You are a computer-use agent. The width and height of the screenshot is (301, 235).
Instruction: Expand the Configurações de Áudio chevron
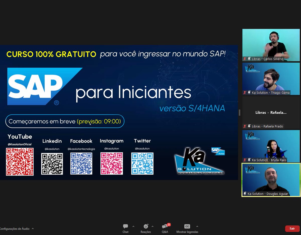click(x=33, y=229)
